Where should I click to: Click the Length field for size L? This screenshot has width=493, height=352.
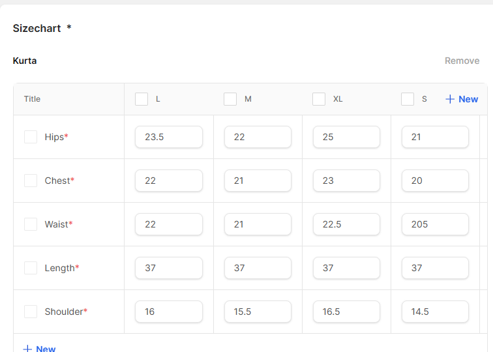169,268
